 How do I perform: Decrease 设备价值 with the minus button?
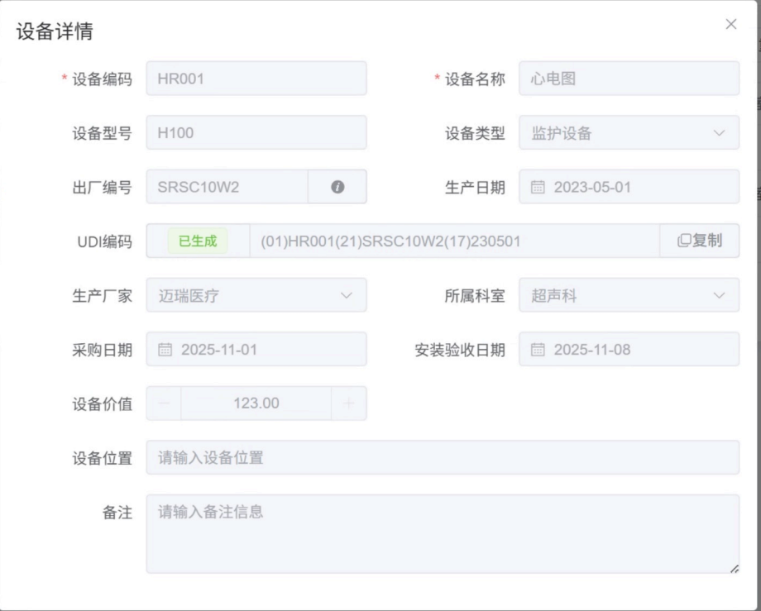[x=164, y=403]
